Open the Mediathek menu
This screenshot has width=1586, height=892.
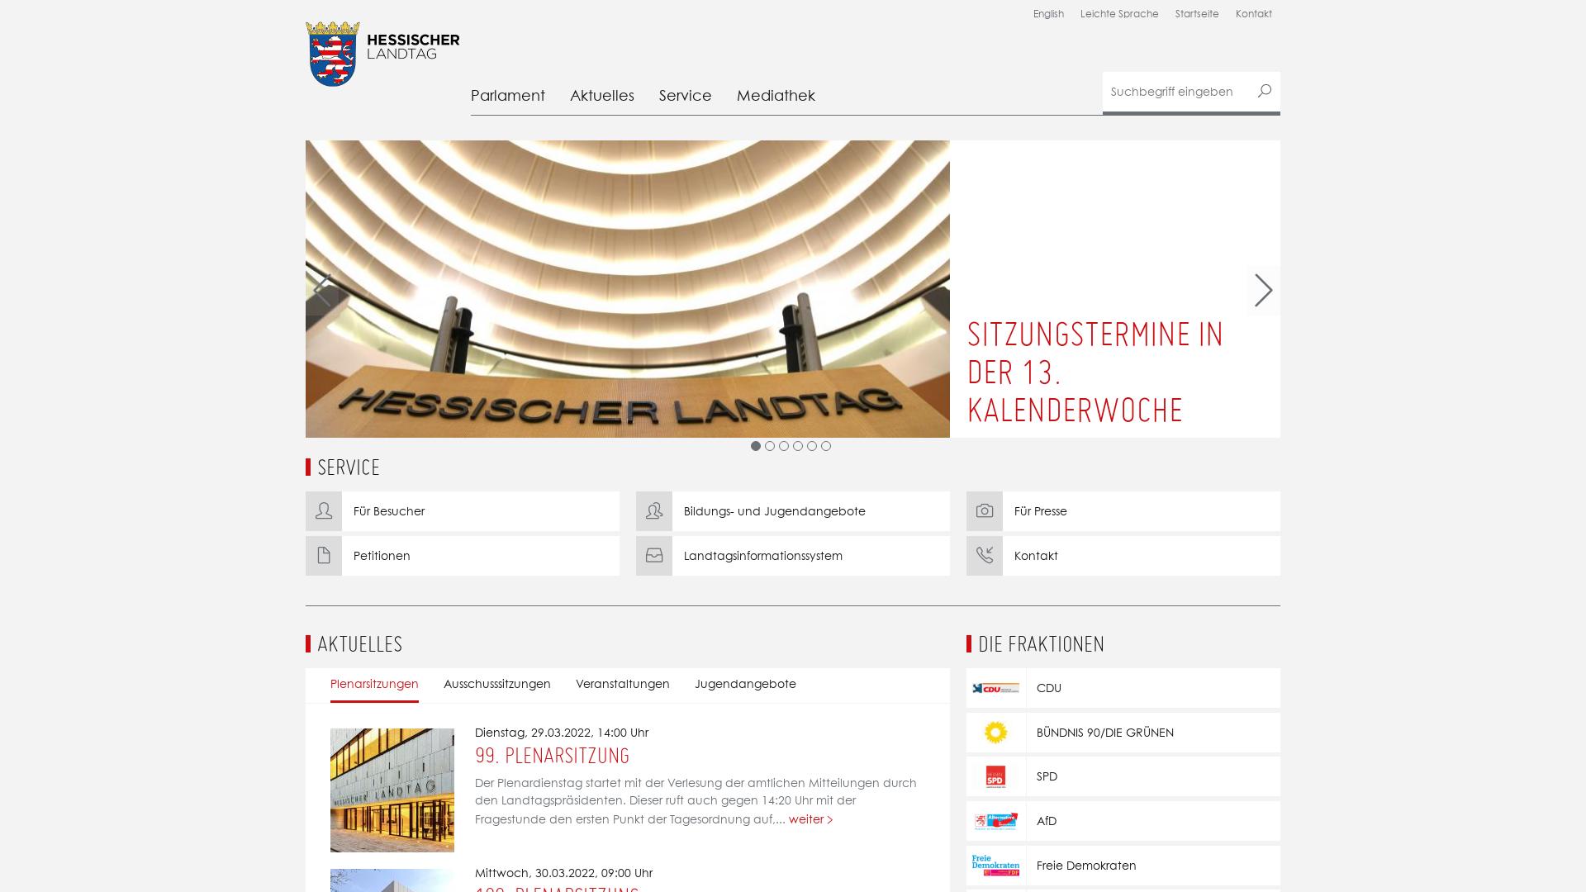click(x=776, y=96)
